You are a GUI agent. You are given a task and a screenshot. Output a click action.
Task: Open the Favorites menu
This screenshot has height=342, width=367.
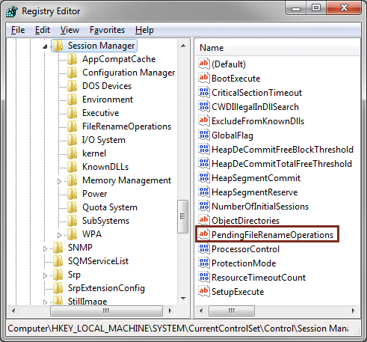pos(107,30)
